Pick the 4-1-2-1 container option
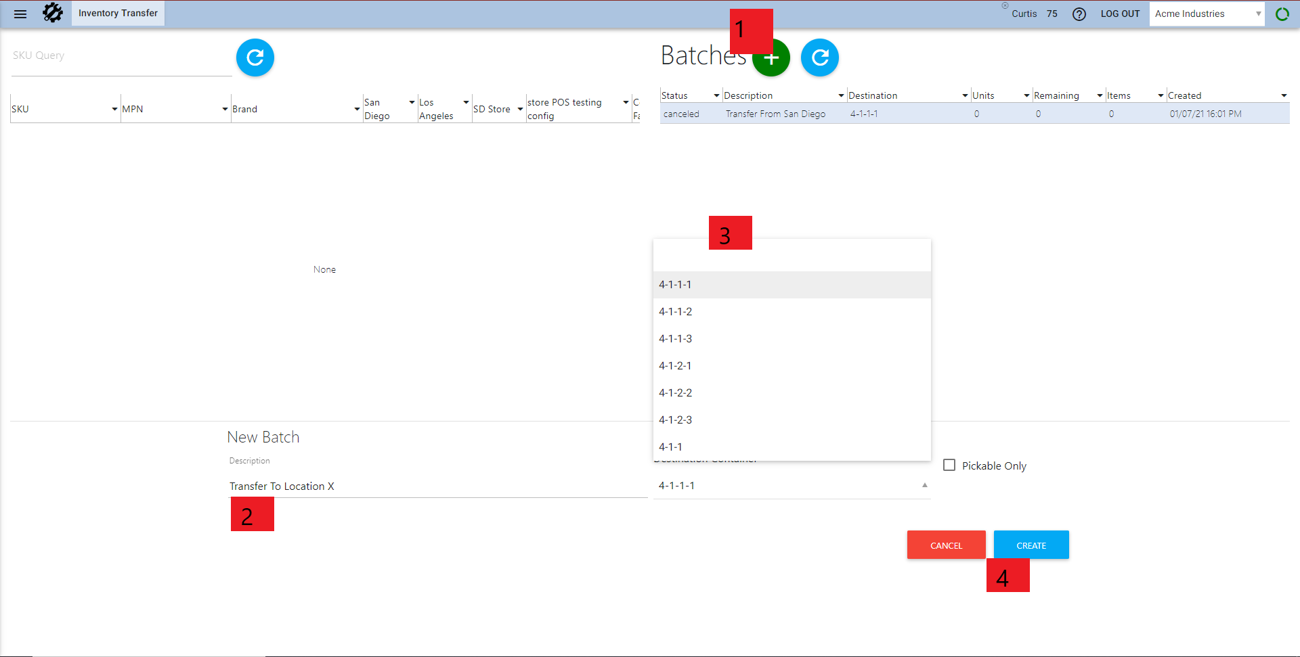Viewport: 1300px width, 657px height. coord(676,366)
